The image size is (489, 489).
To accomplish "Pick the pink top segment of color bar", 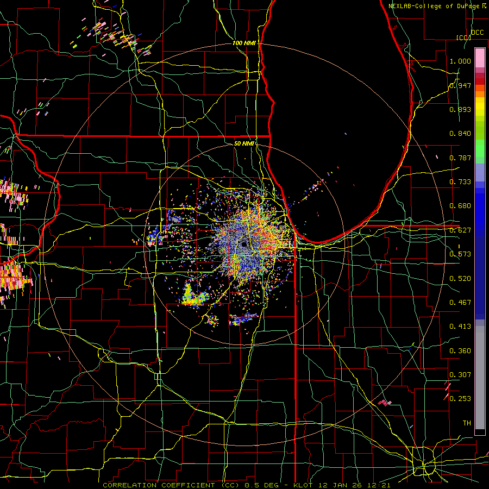I will coord(480,58).
